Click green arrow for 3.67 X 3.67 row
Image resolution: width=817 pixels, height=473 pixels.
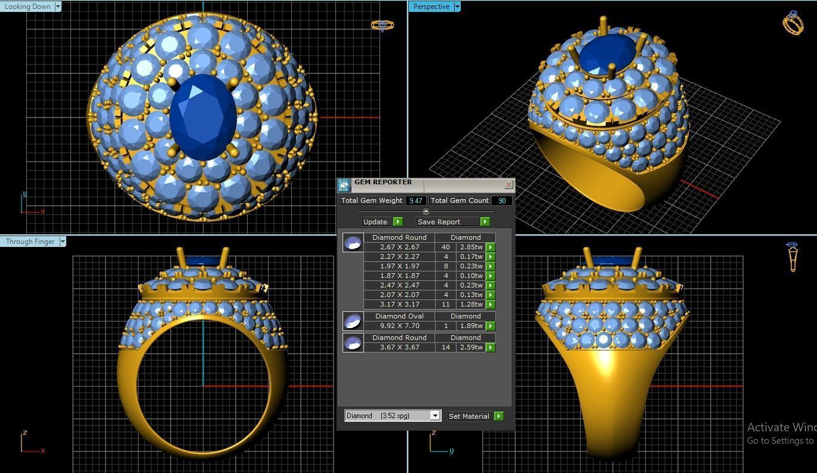click(491, 347)
